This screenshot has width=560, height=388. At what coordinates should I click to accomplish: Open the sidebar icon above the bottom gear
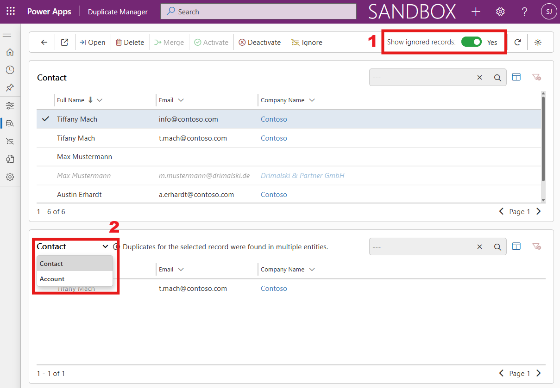(10, 159)
